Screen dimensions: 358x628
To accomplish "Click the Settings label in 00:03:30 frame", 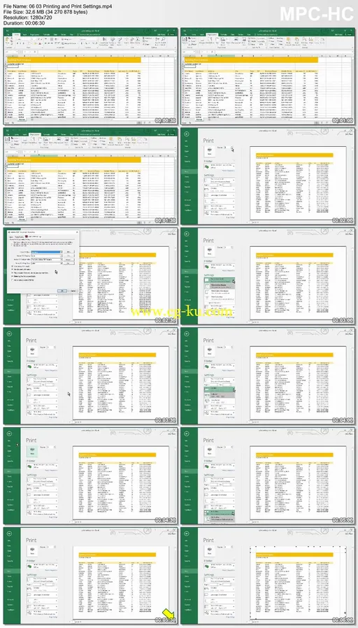I will [x=31, y=375].
